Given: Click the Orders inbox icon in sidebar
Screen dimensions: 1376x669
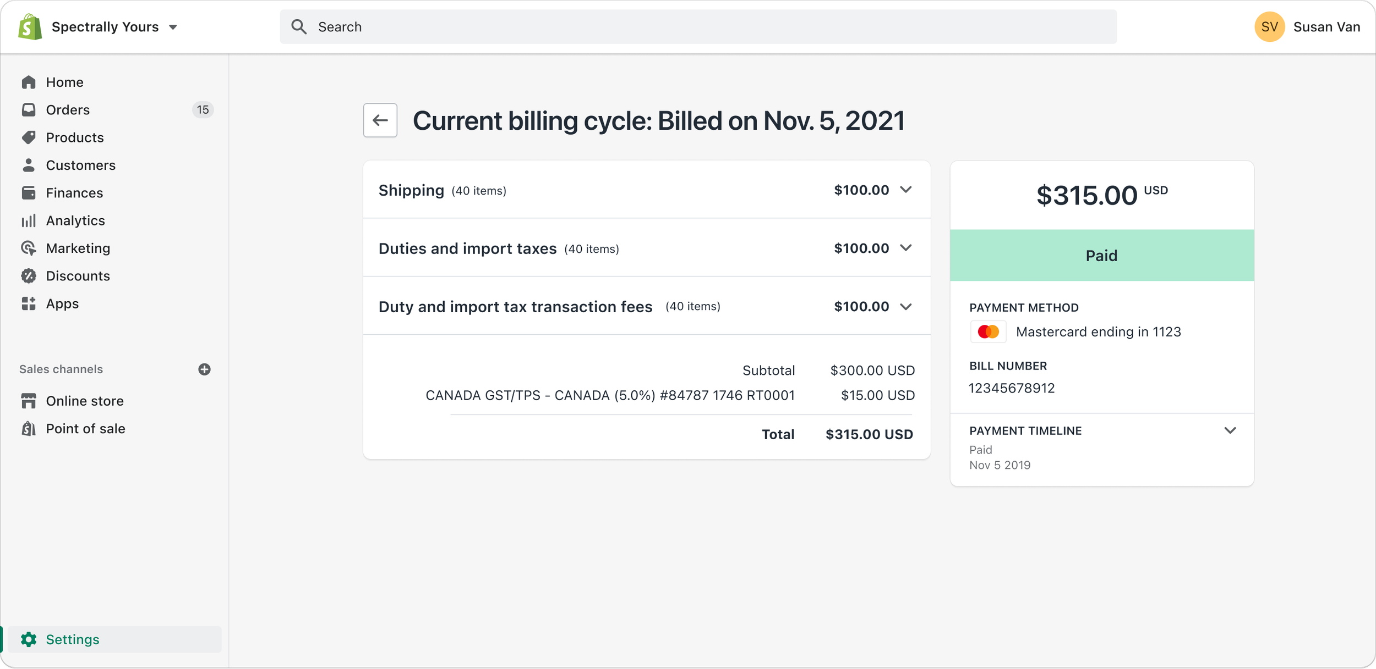Looking at the screenshot, I should [29, 110].
